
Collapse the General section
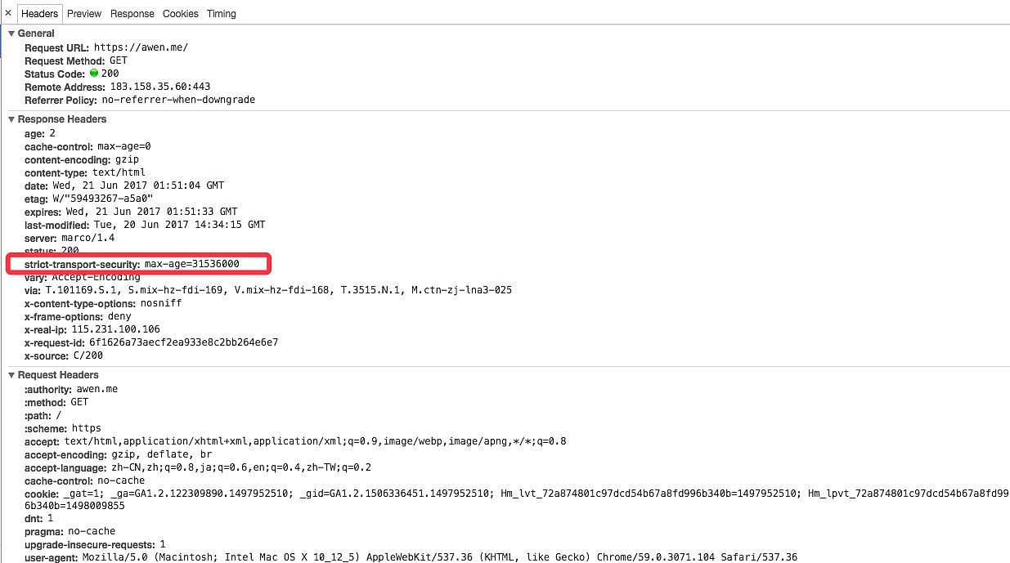(11, 34)
